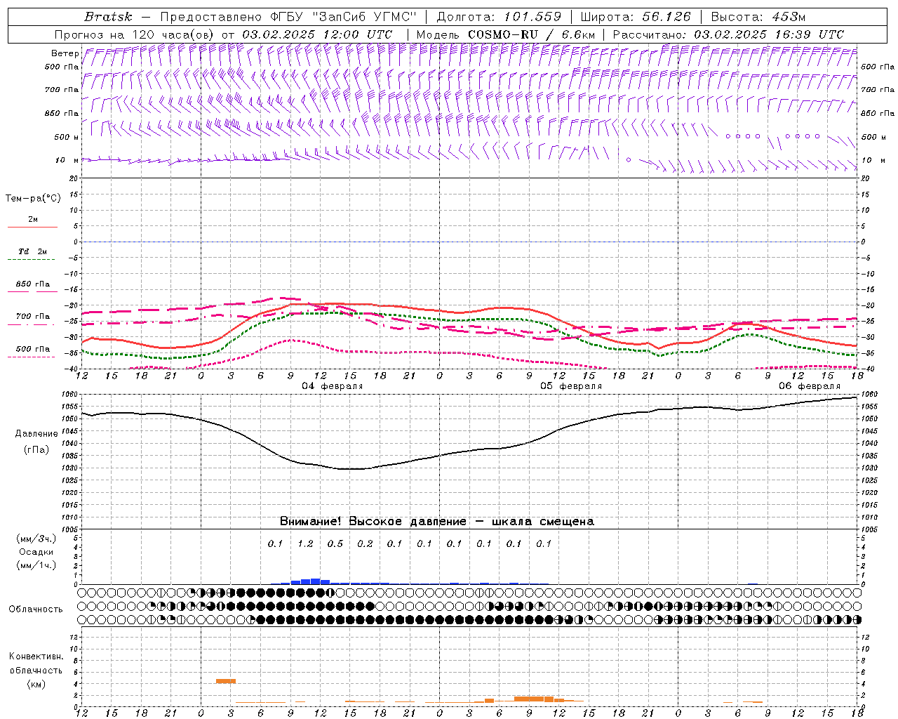Click the "04 февраля" date marker

click(333, 386)
